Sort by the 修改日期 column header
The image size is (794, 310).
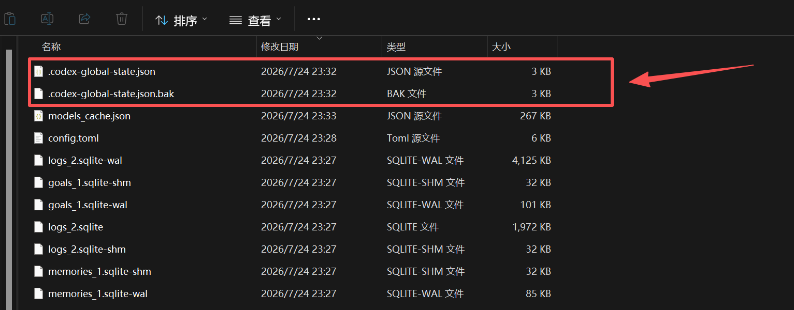(x=280, y=47)
